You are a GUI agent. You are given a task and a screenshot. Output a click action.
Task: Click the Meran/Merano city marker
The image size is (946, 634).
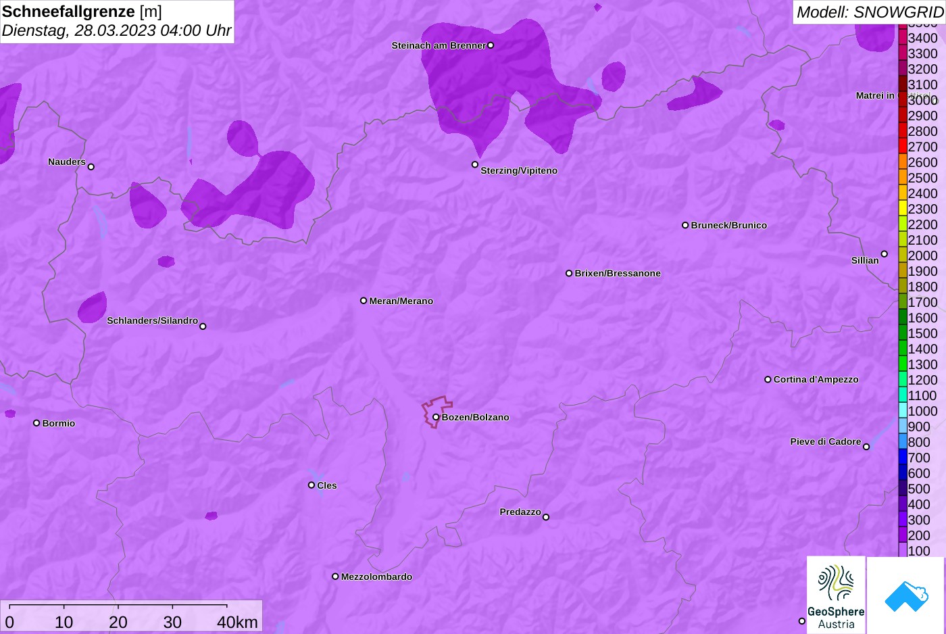point(364,300)
